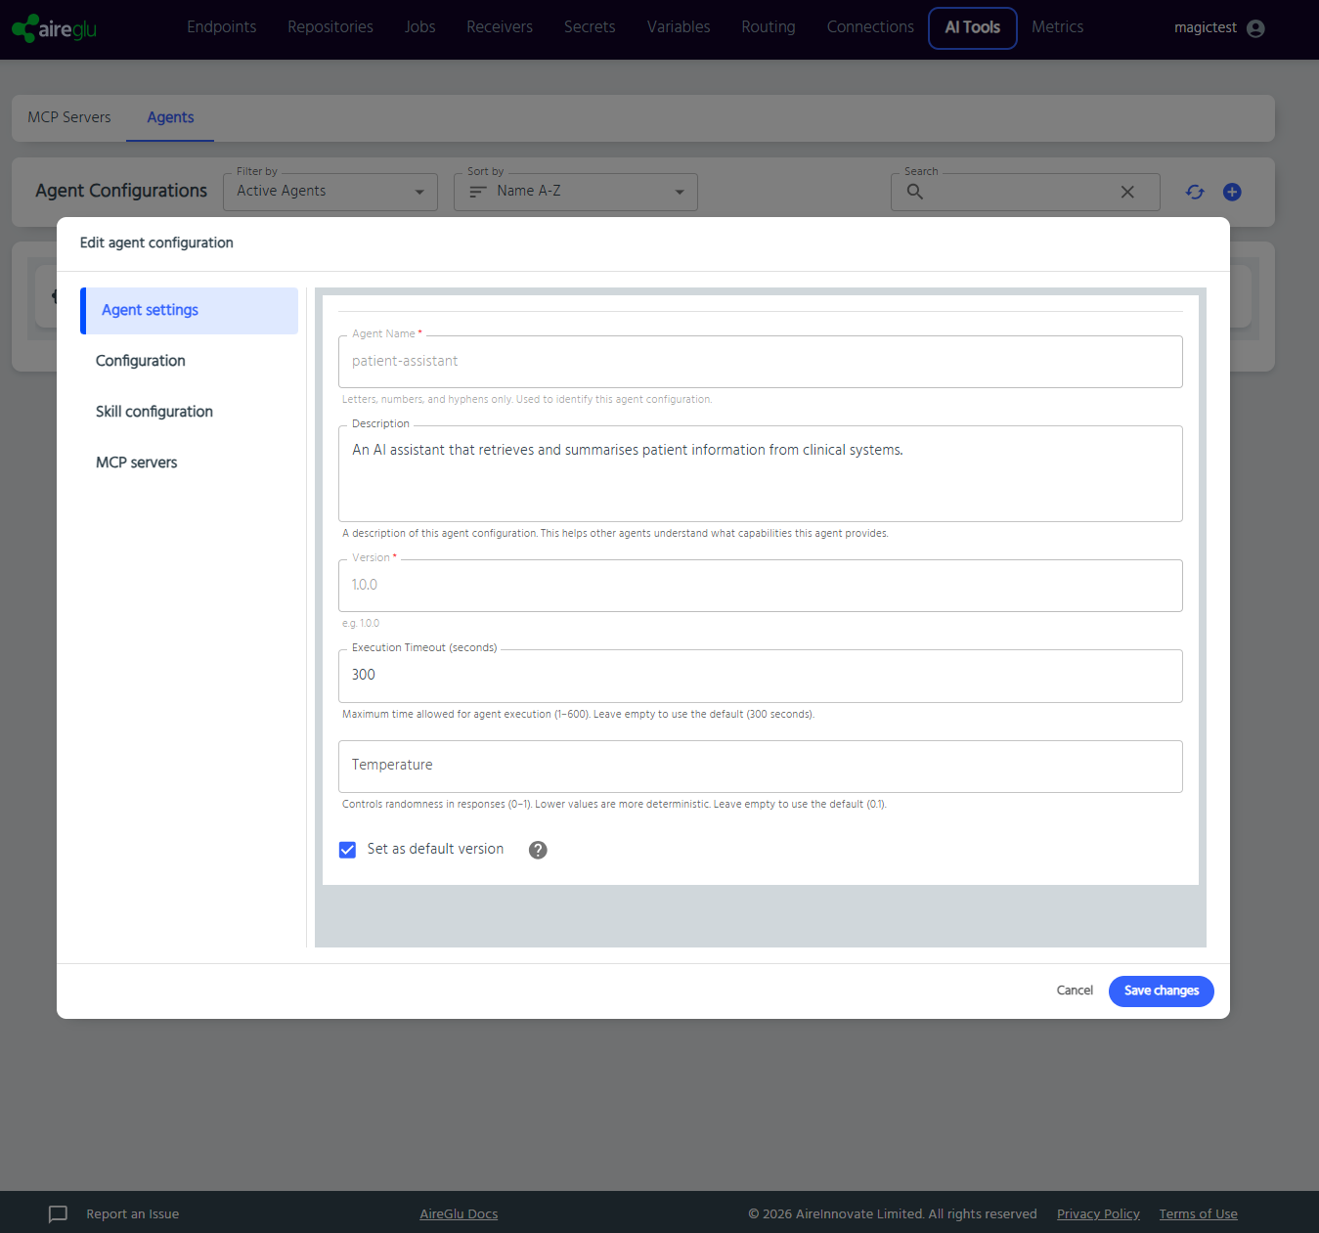Open the Filter by Active Agents dropdown
The height and width of the screenshot is (1233, 1319).
pyautogui.click(x=330, y=192)
